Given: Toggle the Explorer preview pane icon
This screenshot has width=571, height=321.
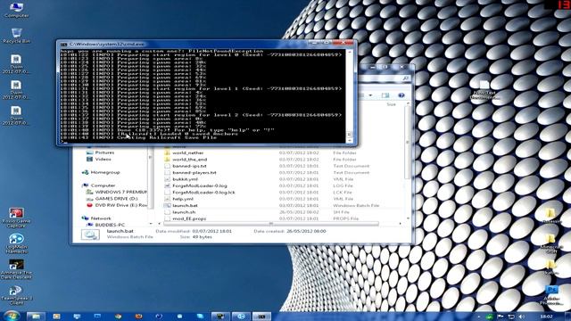Looking at the screenshot, I should [385, 95].
